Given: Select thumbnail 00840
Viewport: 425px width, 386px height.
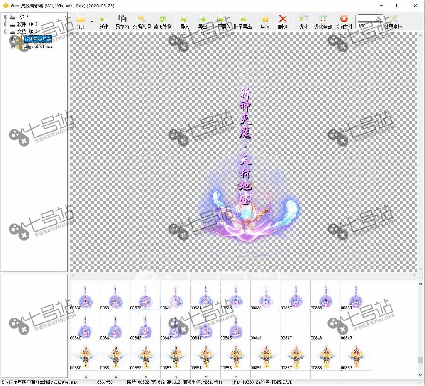Looking at the screenshot, I should click(x=85, y=325).
